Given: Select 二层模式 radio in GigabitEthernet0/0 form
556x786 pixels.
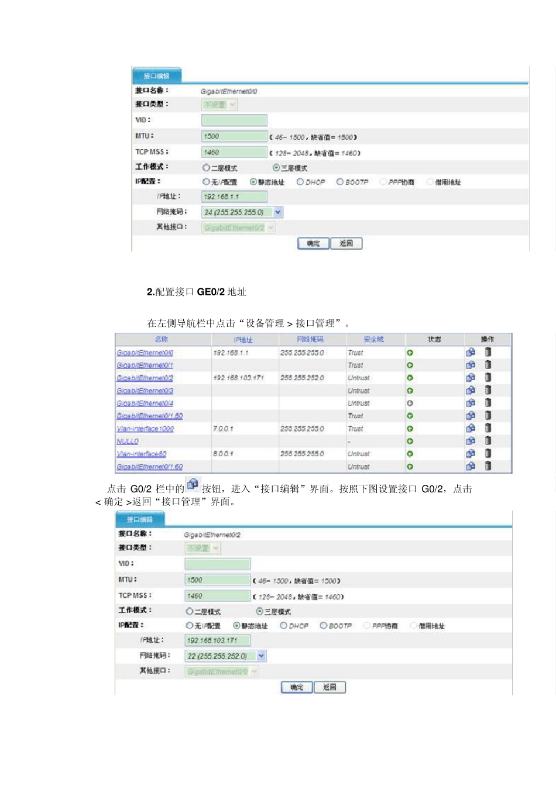Looking at the screenshot, I should (206, 168).
